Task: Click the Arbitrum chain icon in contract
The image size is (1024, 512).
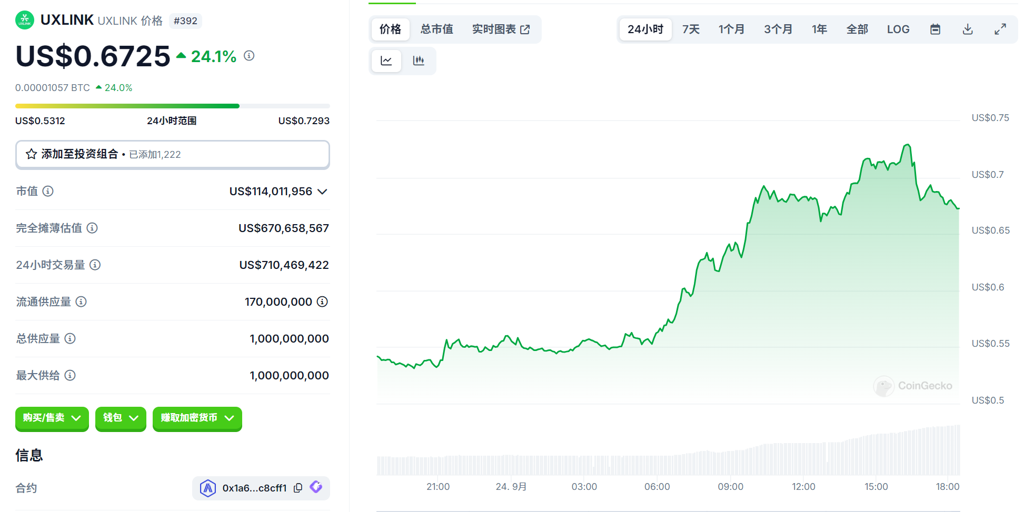Action: 208,488
